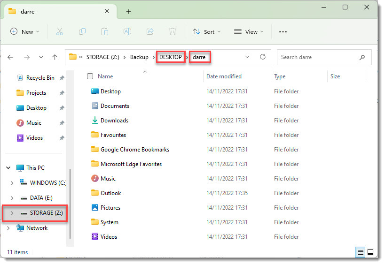Click the Downloads folder icon in list
The height and width of the screenshot is (265, 385).
[95, 120]
